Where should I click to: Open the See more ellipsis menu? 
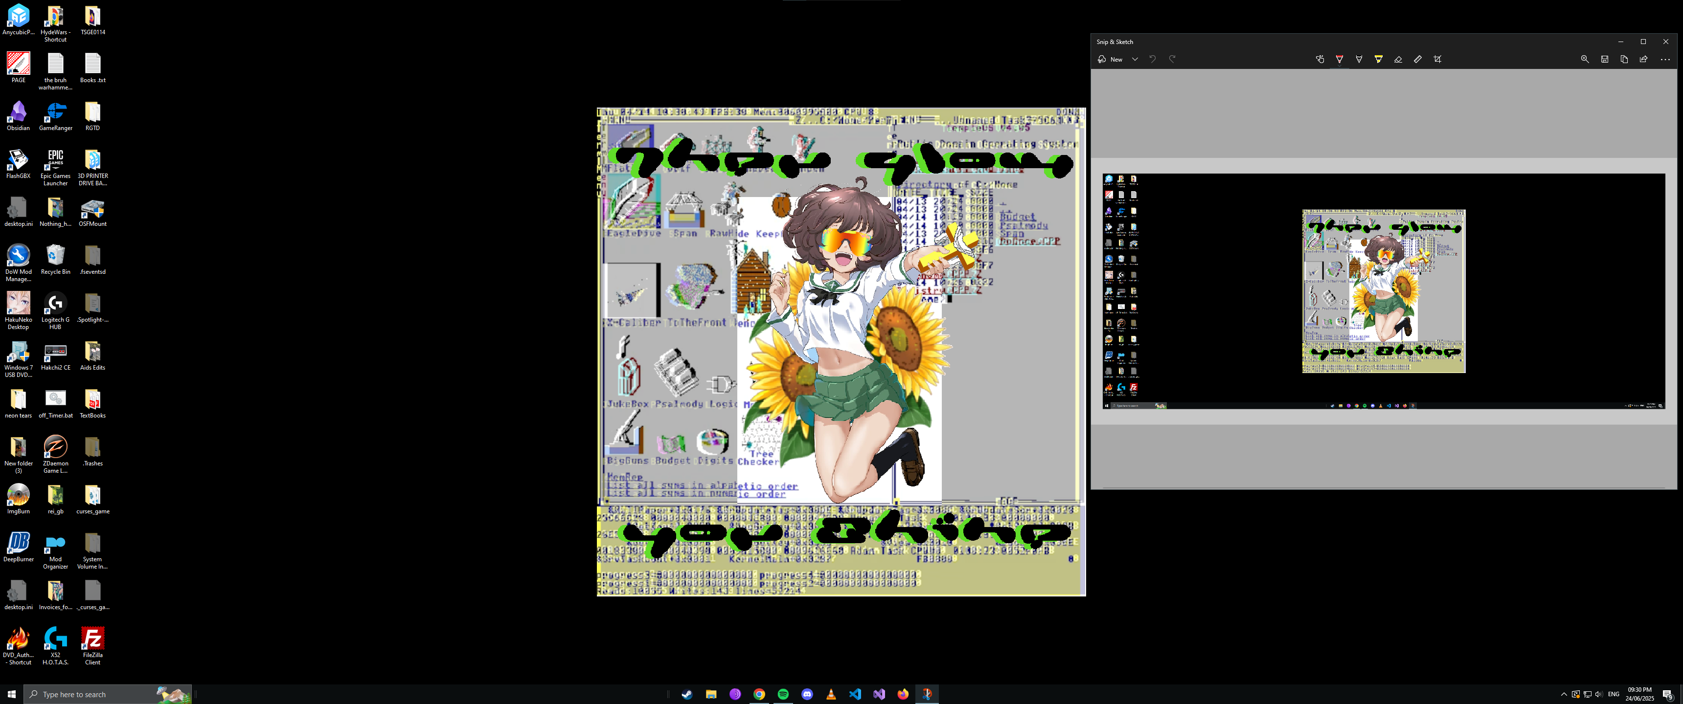tap(1665, 60)
